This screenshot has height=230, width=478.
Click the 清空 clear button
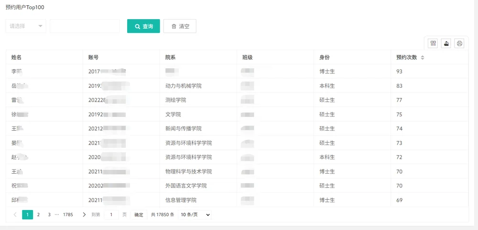click(180, 26)
